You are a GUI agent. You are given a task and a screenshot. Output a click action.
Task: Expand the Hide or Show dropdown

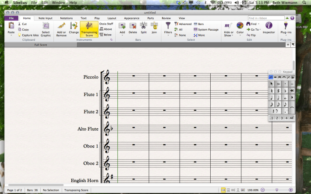pyautogui.click(x=228, y=28)
